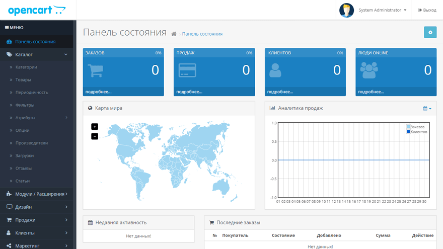Open the sales analytics calendar dropdown
The width and height of the screenshot is (443, 249).
pyautogui.click(x=427, y=109)
